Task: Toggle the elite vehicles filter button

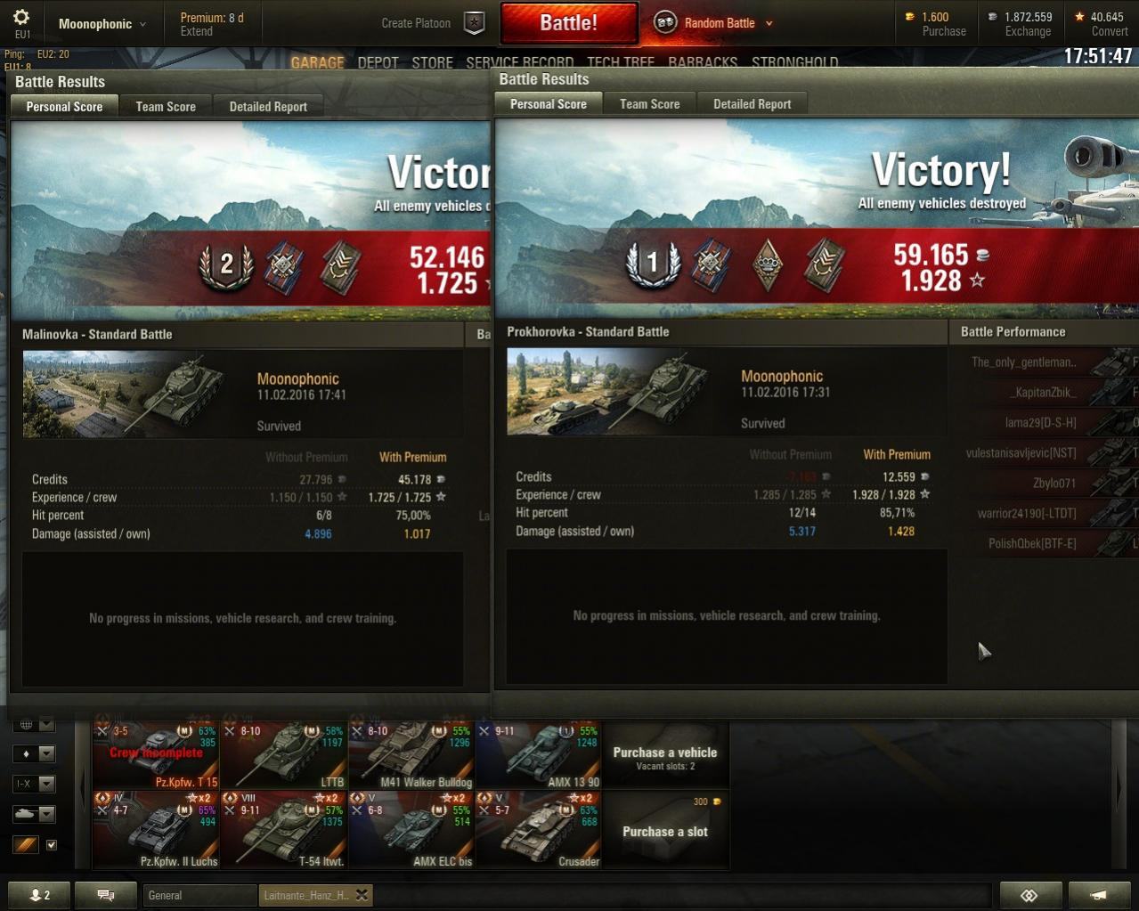Action: coord(26,844)
